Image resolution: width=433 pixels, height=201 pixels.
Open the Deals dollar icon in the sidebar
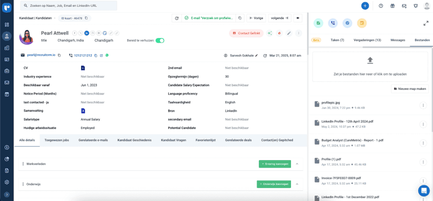[x=7, y=147]
